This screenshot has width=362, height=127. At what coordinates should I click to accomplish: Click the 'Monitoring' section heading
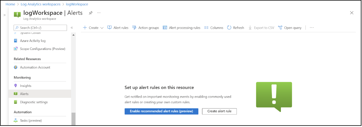pos(22,77)
